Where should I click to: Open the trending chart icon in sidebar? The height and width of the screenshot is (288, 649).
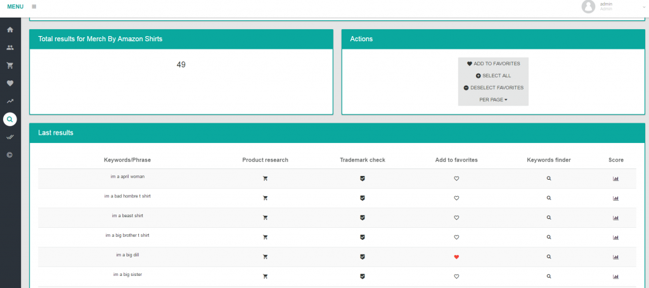click(10, 101)
